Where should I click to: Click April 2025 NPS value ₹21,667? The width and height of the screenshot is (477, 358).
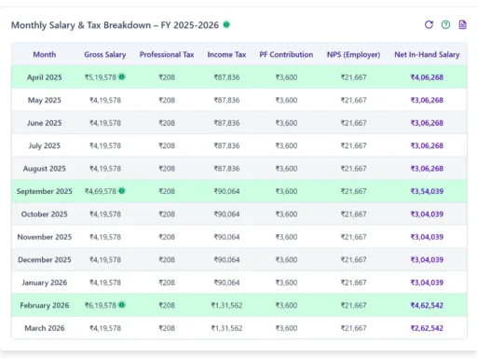tap(353, 77)
